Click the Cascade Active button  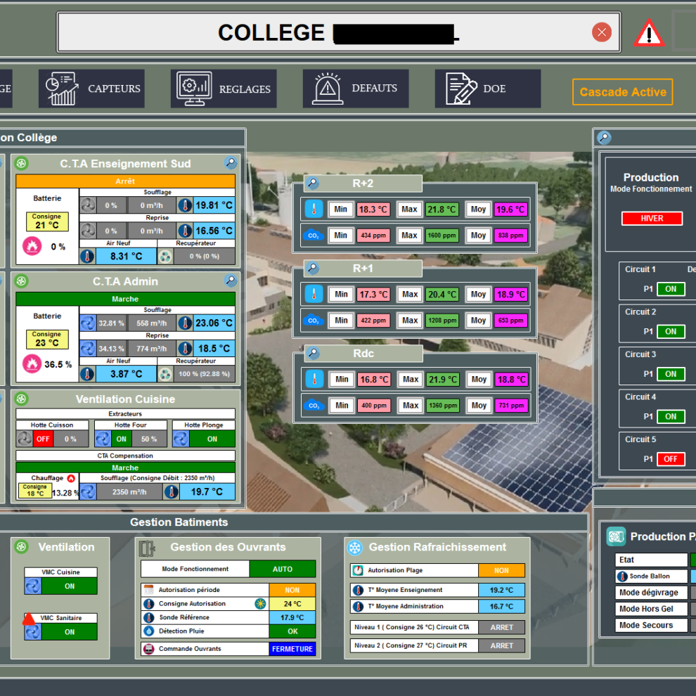pyautogui.click(x=622, y=91)
